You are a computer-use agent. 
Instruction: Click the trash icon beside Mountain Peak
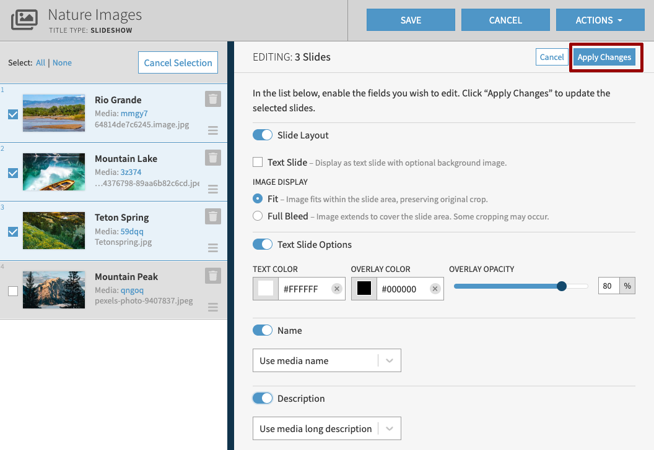pos(212,276)
